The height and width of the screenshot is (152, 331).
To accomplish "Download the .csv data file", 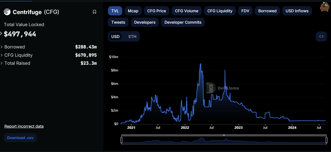I will click(20, 138).
